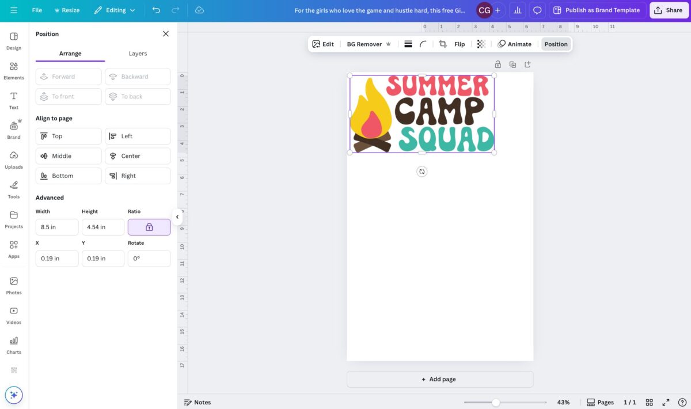Select the Crop tool icon

click(x=443, y=44)
